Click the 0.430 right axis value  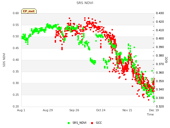coord(160,13)
